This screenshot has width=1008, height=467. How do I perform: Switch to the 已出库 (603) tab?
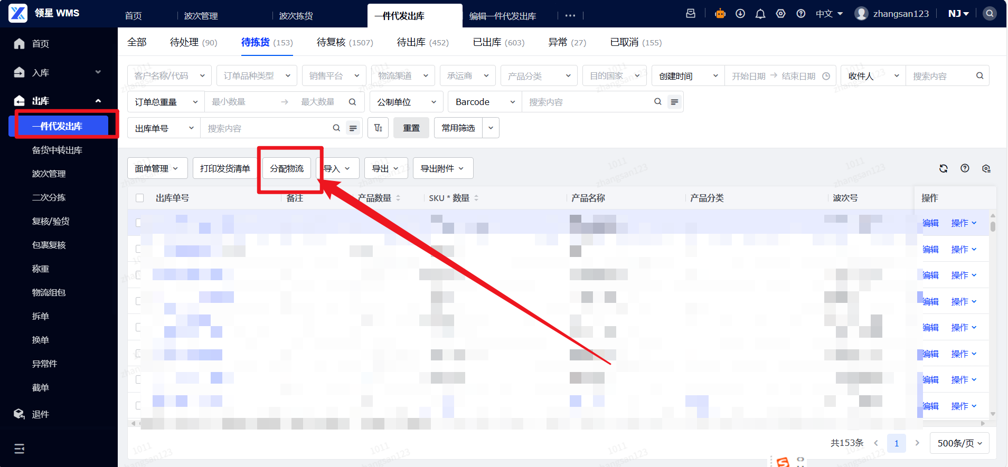point(499,42)
